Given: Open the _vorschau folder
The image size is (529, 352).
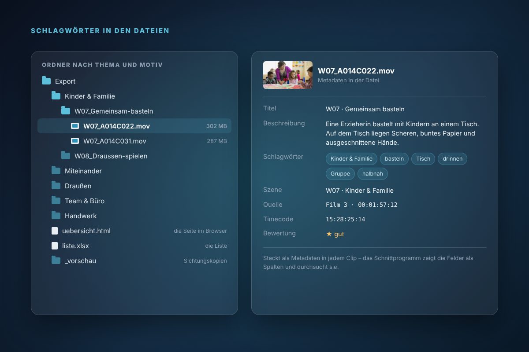Looking at the screenshot, I should (134, 260).
